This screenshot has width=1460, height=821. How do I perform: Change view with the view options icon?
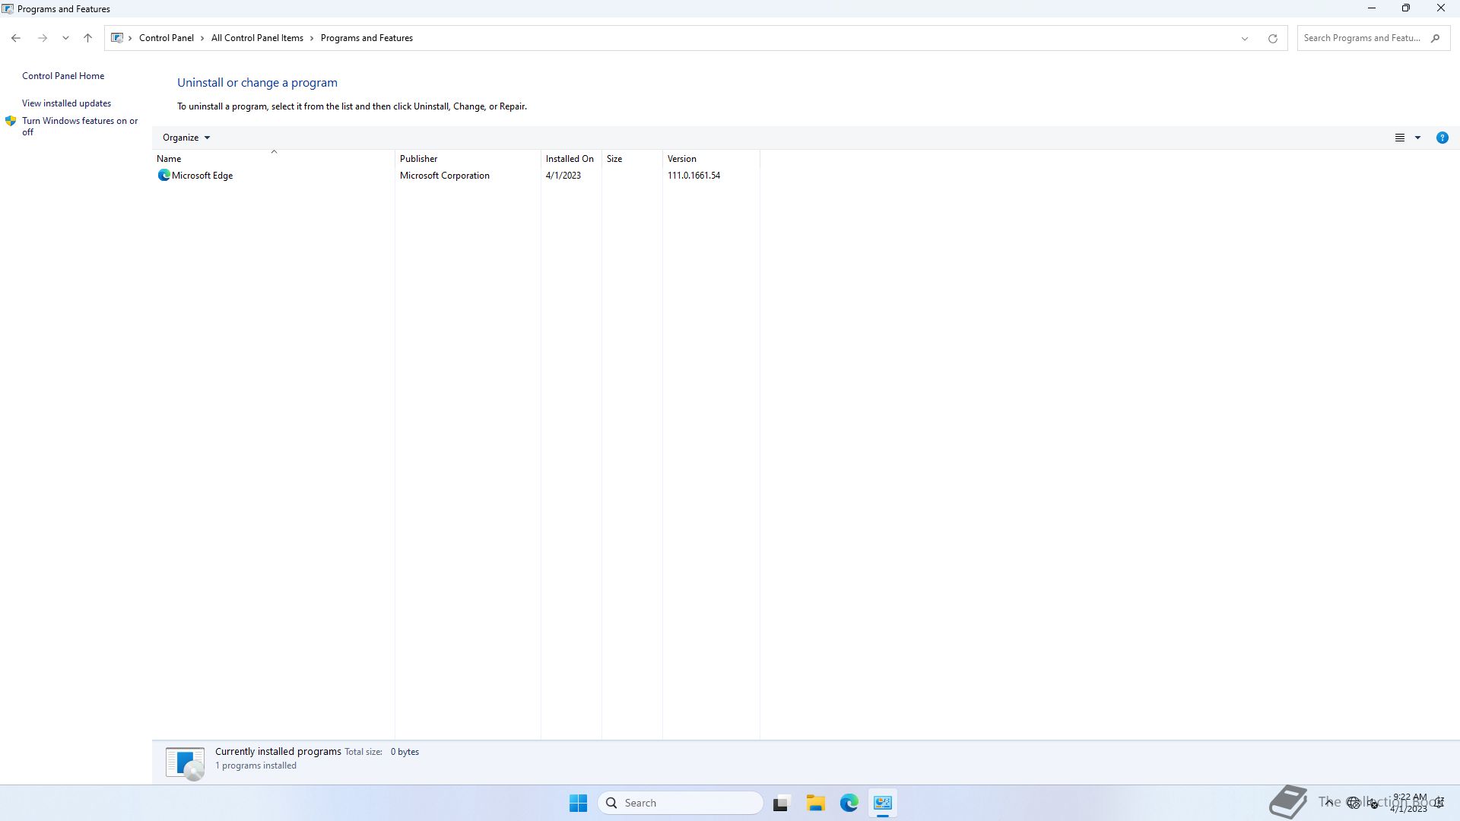click(x=1399, y=138)
